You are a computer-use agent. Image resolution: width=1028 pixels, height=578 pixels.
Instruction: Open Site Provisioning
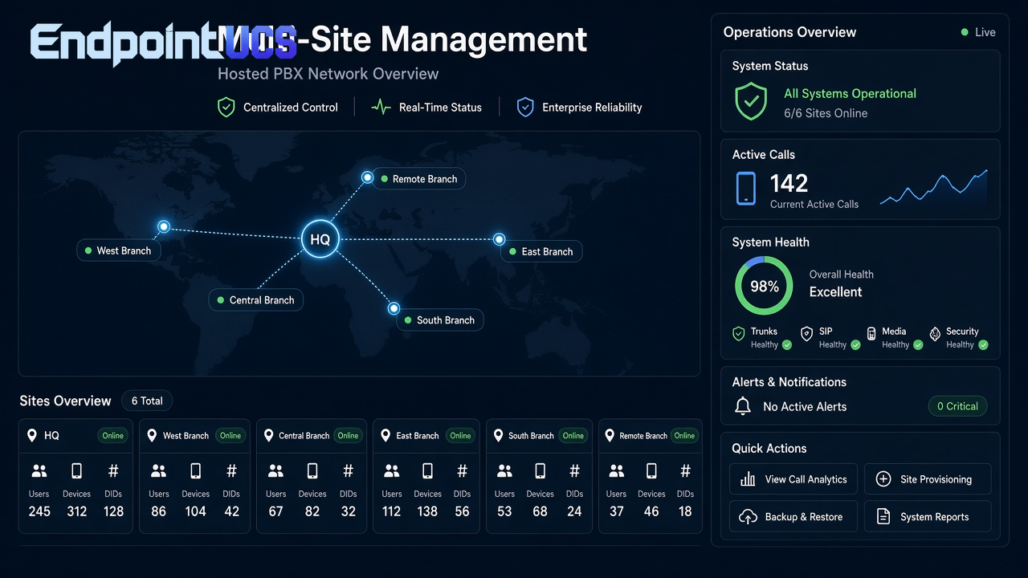(928, 479)
